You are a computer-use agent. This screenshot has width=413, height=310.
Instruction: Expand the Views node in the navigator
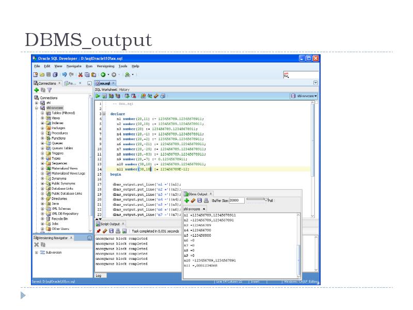(42, 117)
